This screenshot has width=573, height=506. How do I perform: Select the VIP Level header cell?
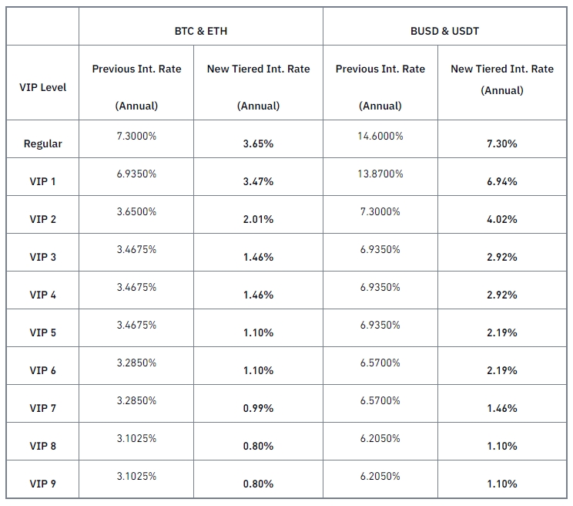42,87
